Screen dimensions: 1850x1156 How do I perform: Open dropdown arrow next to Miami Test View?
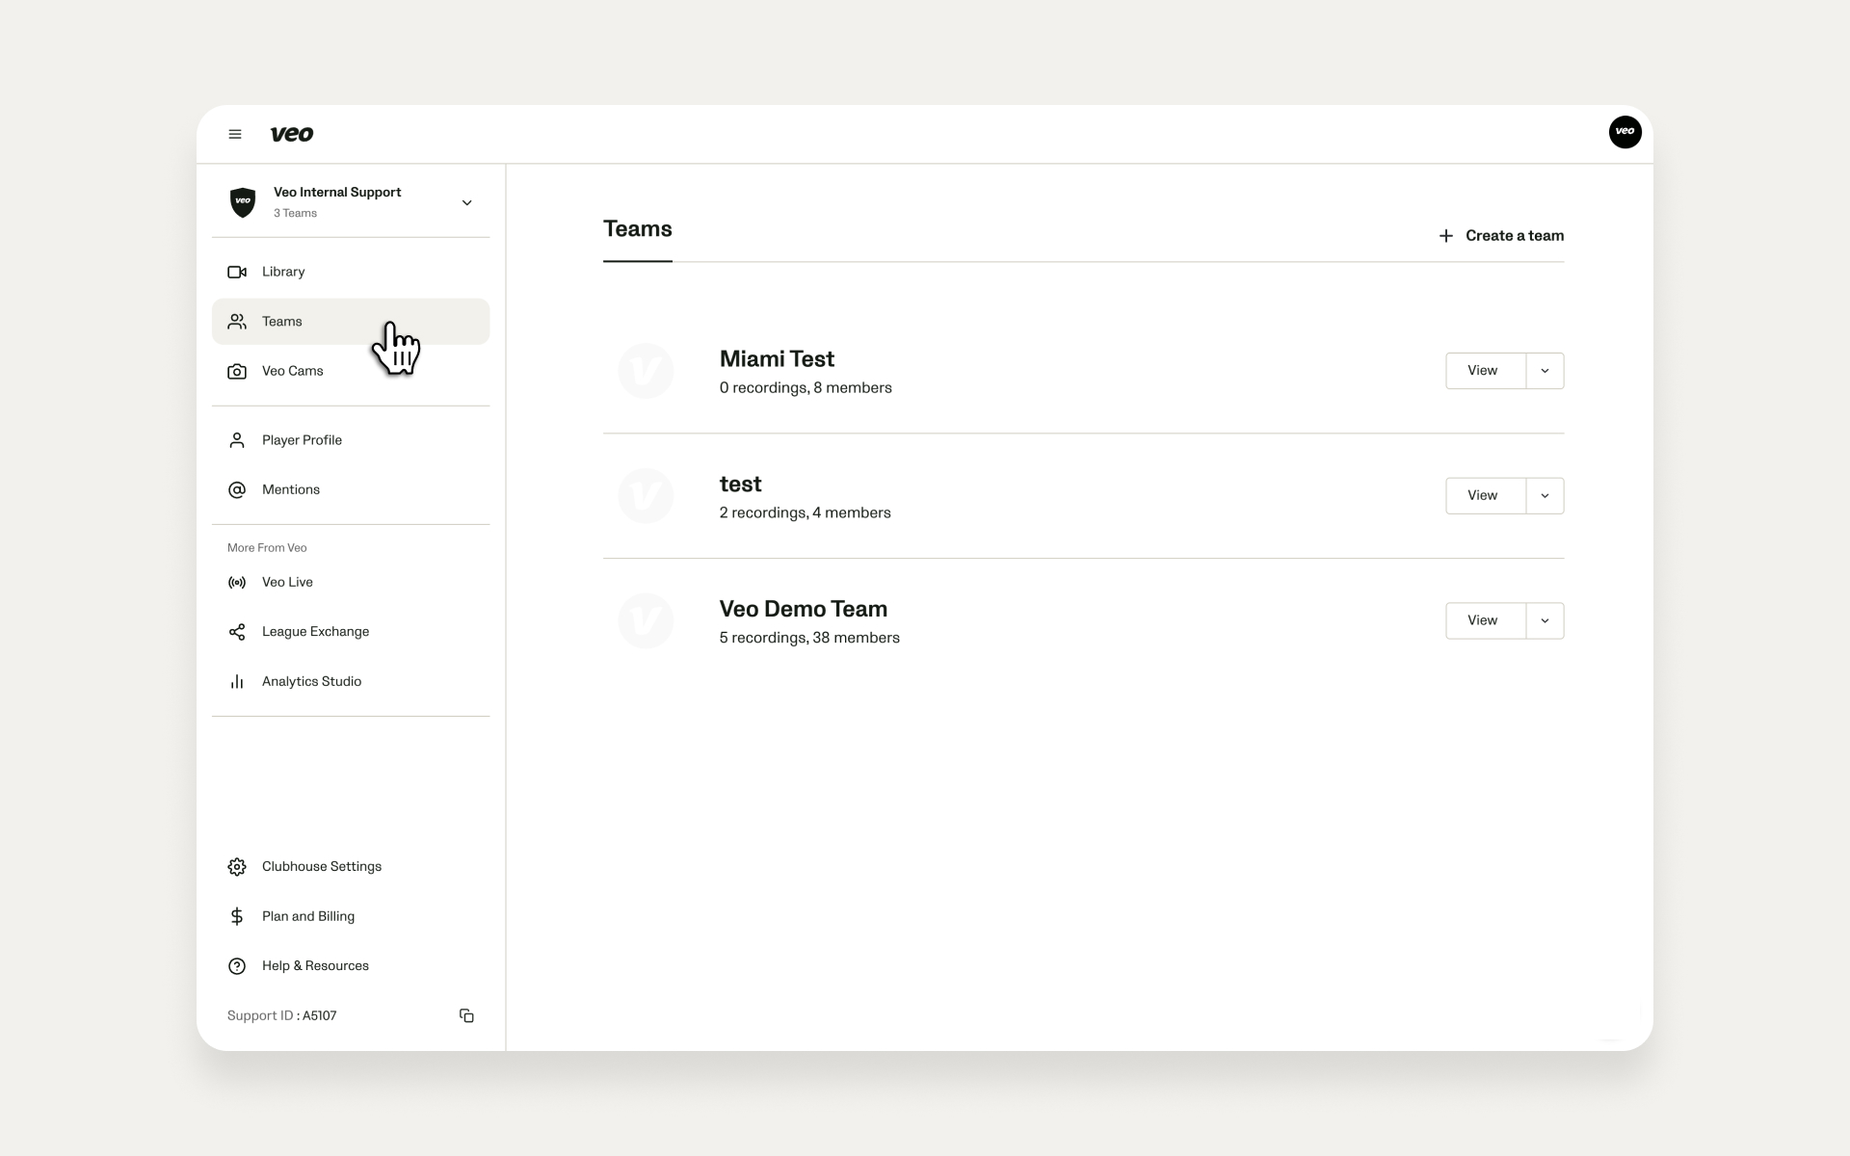pyautogui.click(x=1545, y=371)
